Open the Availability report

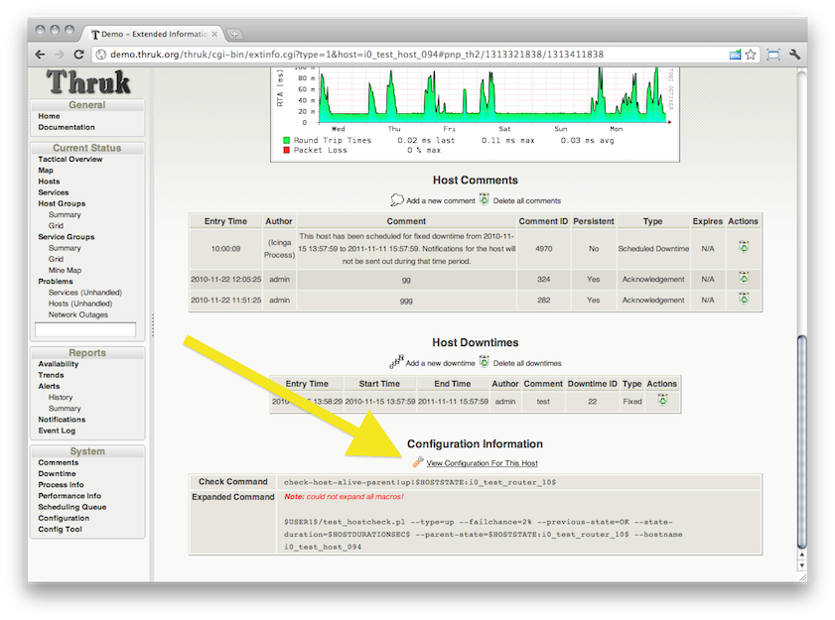[x=58, y=364]
